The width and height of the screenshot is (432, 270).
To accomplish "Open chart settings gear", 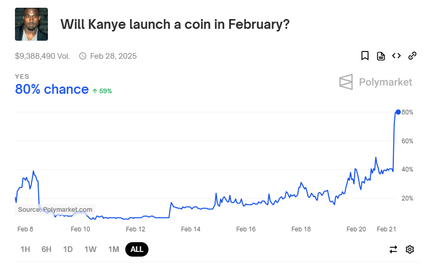I will pos(410,249).
